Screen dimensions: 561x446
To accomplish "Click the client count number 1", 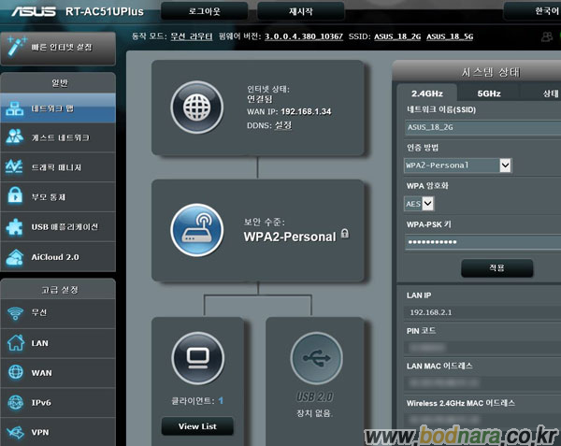I will click(221, 400).
